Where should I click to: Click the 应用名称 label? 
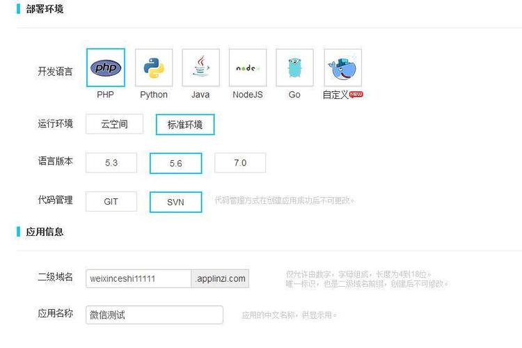55,313
